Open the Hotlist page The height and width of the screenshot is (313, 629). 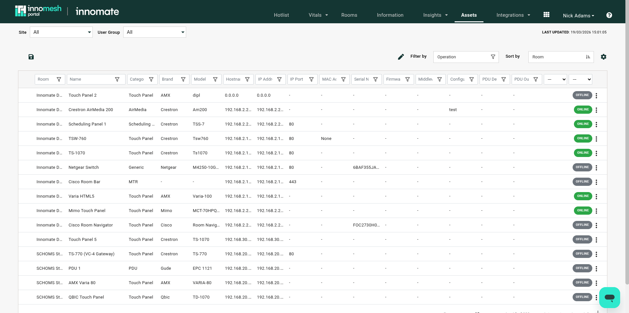pyautogui.click(x=281, y=15)
